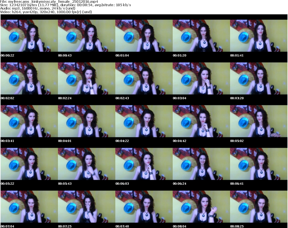Click the frame at 00:08:04

(201, 207)
